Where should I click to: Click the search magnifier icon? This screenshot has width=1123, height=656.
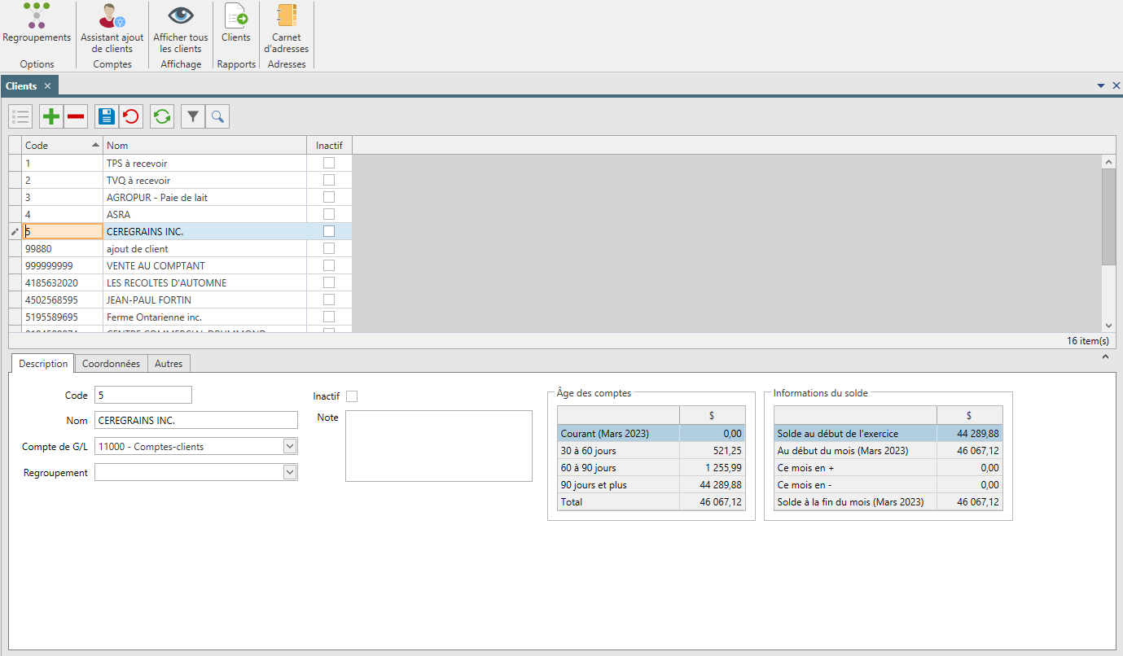[217, 117]
